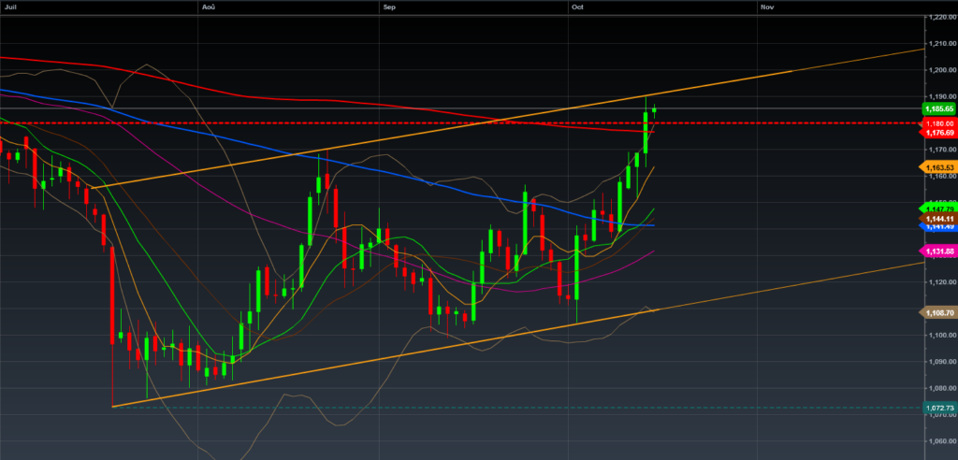The height and width of the screenshot is (460, 958).
Task: Click the 1,100.00 price axis label
Action: pos(941,336)
